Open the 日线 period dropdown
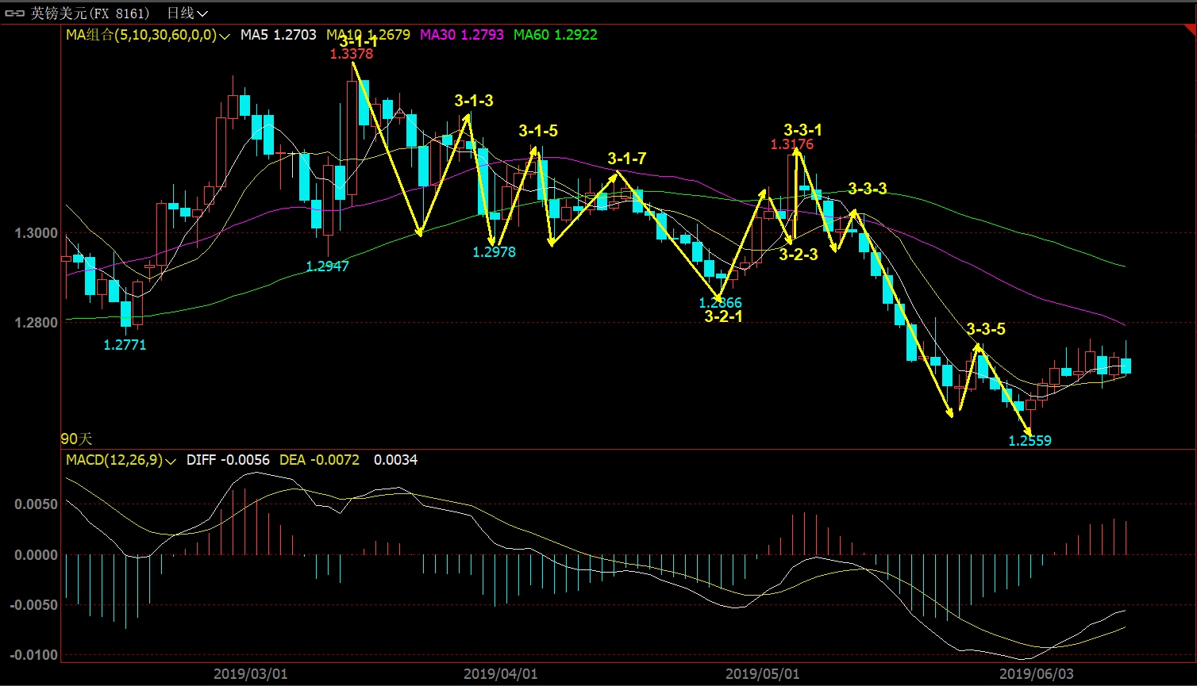Viewport: 1197px width, 686px height. pyautogui.click(x=188, y=13)
